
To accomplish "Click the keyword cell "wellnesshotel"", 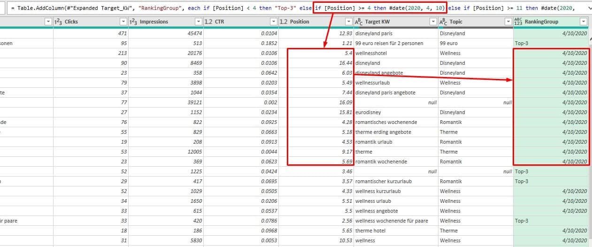I will (396, 53).
